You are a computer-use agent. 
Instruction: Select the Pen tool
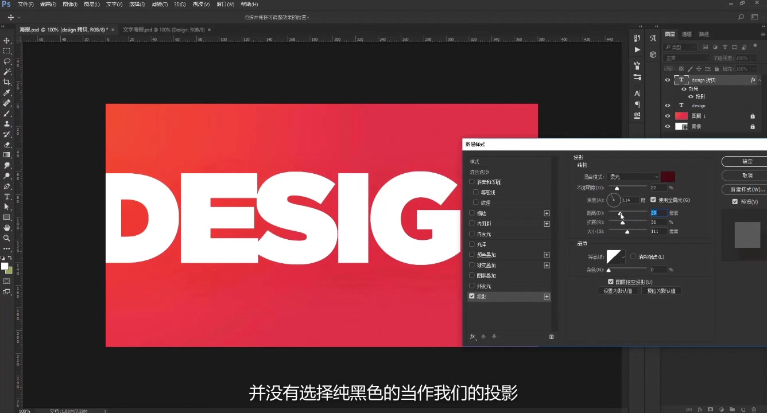coord(7,186)
